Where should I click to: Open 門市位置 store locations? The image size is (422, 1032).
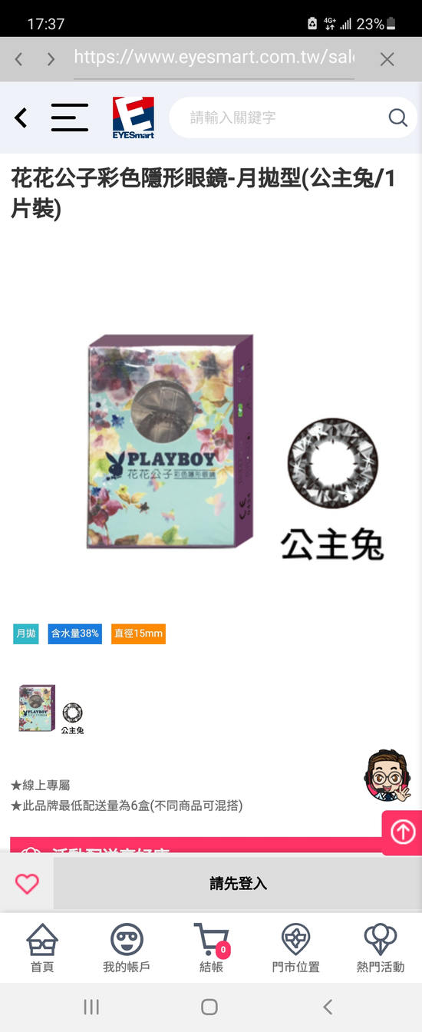pos(295,948)
